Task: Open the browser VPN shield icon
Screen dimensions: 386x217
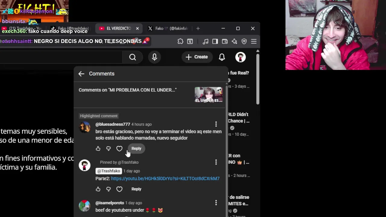Action: click(244, 41)
